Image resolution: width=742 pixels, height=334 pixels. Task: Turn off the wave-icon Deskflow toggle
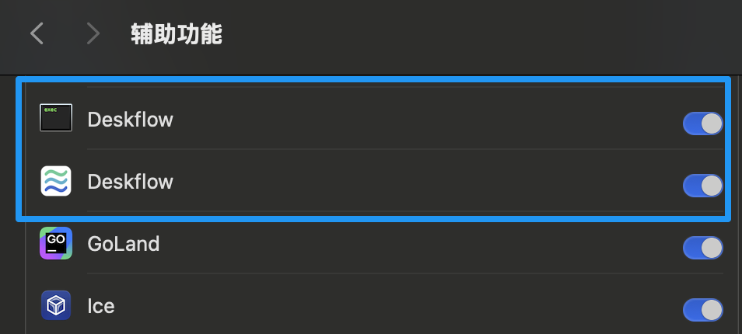702,186
